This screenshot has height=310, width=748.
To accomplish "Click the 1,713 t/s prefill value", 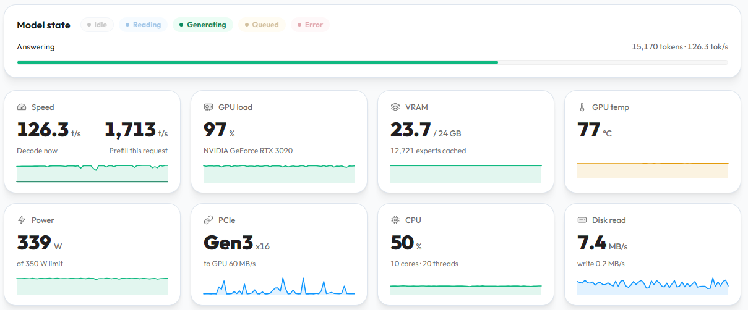I will tap(136, 130).
